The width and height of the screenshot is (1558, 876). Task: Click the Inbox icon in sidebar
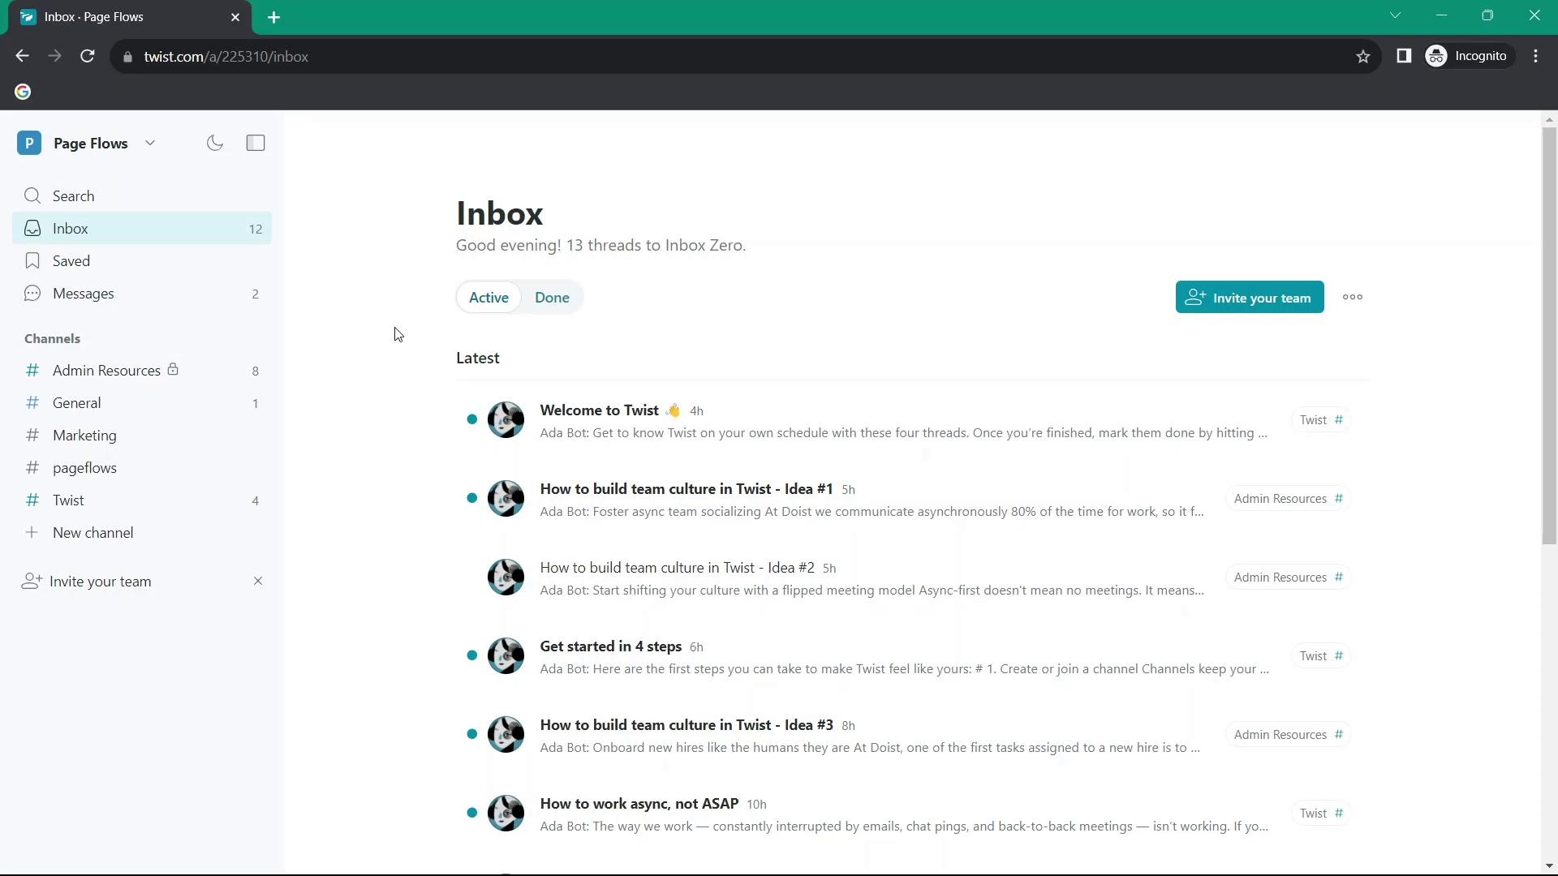tap(32, 228)
